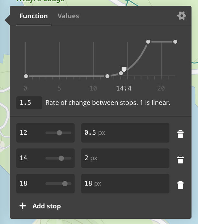198x224 pixels.
Task: Edit the rate of change field 1.5
Action: [29, 103]
